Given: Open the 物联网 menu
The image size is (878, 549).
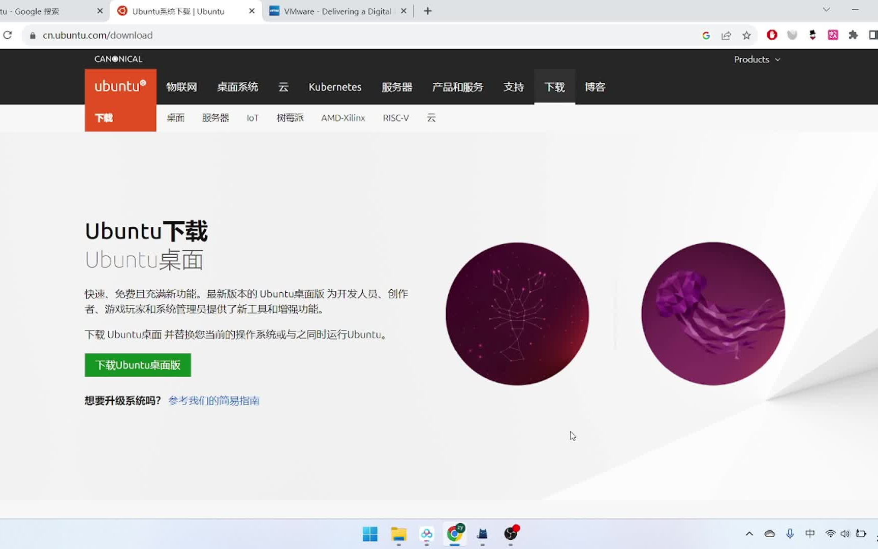Looking at the screenshot, I should (x=181, y=87).
